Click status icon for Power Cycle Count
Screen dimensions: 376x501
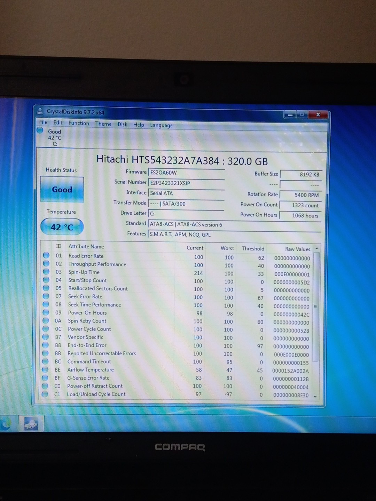click(x=46, y=328)
